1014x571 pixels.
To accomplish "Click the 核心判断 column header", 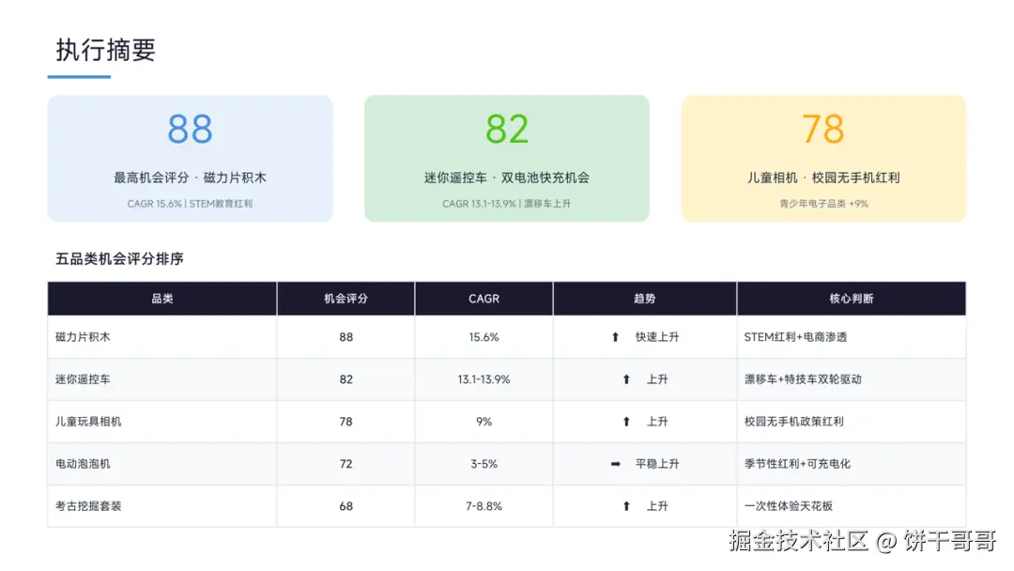I will (x=851, y=299).
